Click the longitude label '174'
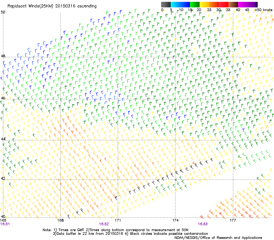 (176, 220)
